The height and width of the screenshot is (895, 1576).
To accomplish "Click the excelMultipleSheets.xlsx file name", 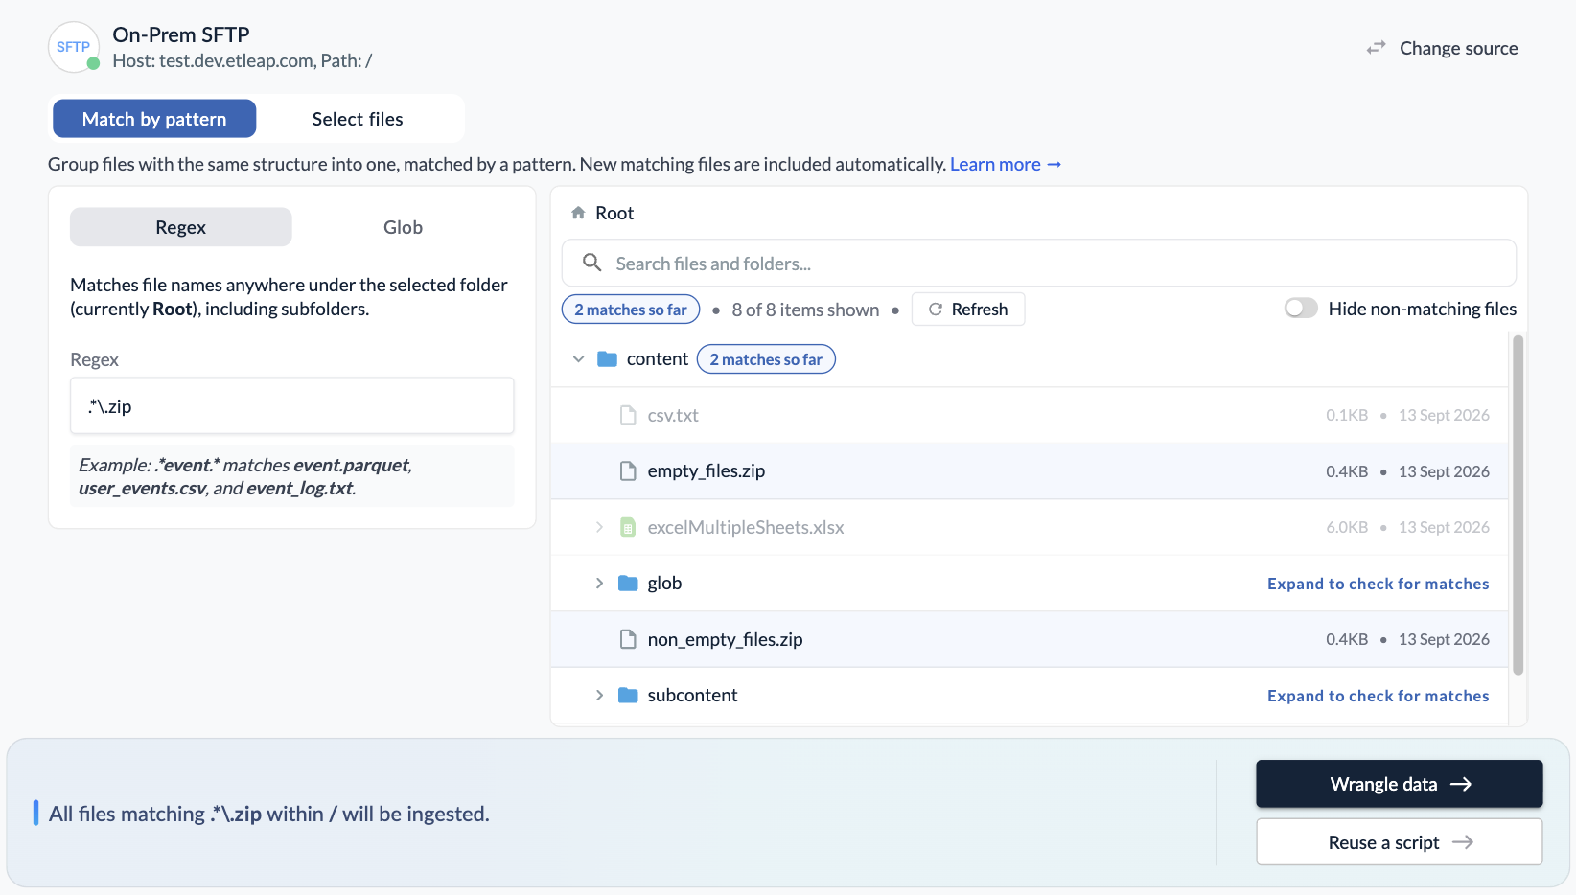I will coord(746,527).
